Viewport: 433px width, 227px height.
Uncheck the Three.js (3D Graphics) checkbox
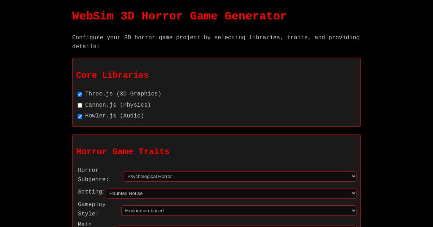pyautogui.click(x=80, y=94)
